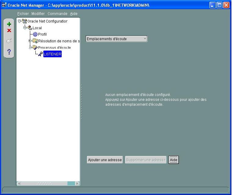Viewport: 232px width, 195px height.
Task: Select the Local tree label
Action: point(37,28)
